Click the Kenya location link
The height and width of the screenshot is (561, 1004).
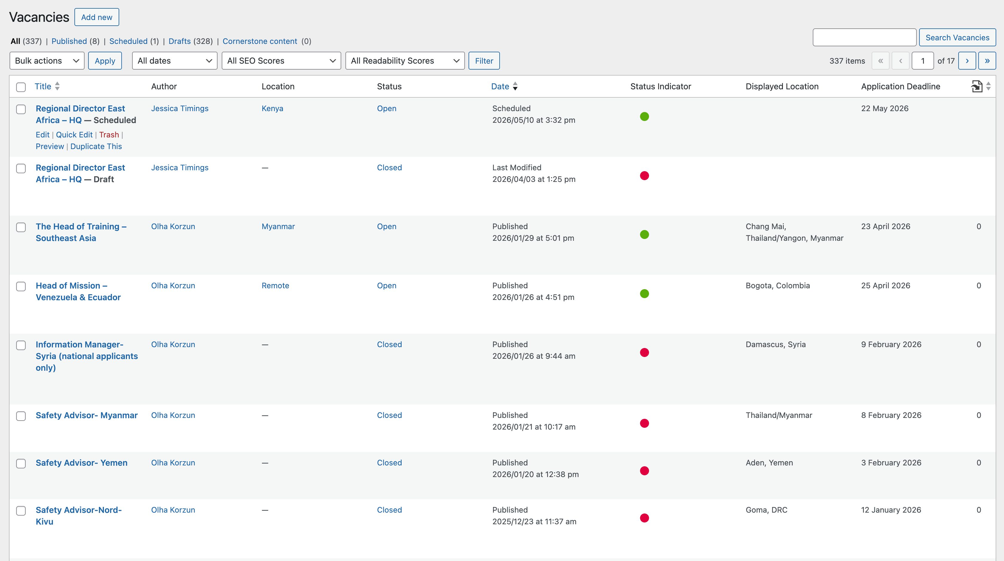point(272,108)
